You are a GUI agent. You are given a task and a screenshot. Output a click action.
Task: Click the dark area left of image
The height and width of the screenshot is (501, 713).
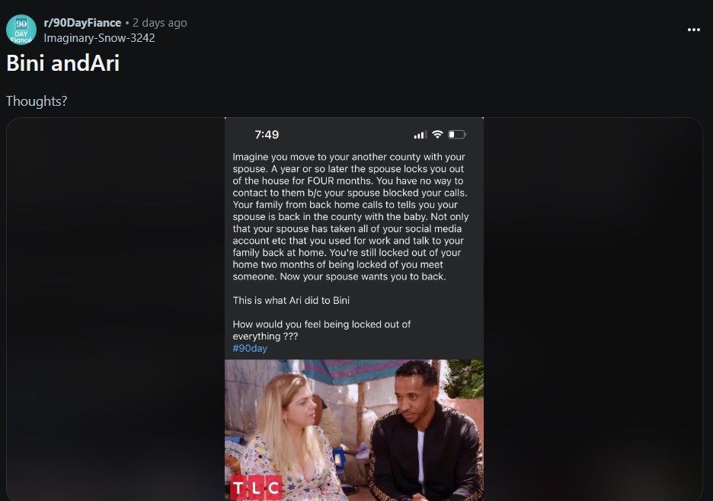tap(116, 309)
